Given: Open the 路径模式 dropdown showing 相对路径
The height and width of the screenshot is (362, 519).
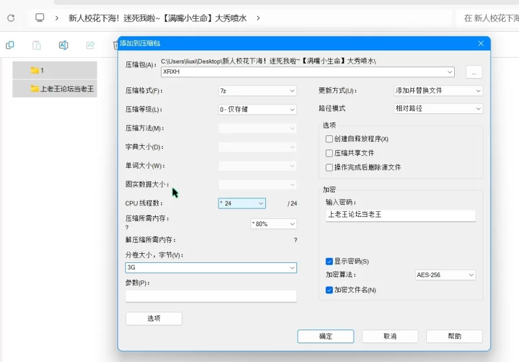Looking at the screenshot, I should click(438, 108).
